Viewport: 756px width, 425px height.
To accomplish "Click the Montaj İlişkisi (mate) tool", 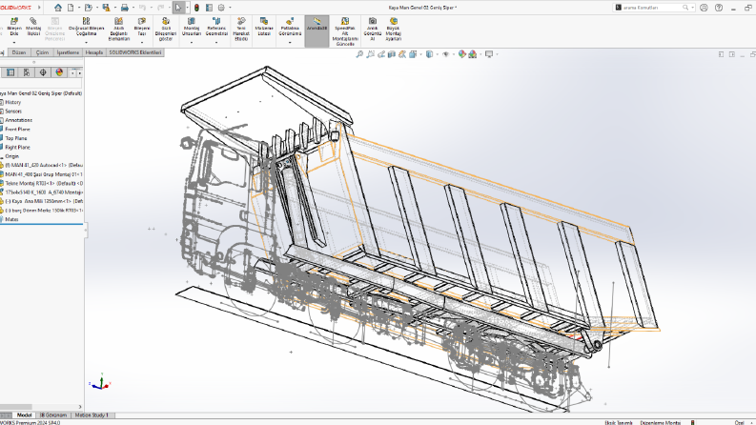I will coord(33,27).
